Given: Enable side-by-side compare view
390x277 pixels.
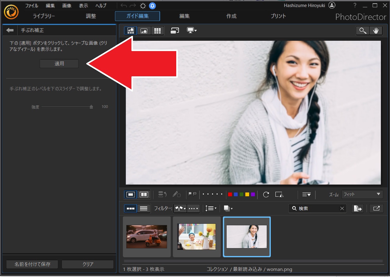Looking at the screenshot, I should point(144,195).
